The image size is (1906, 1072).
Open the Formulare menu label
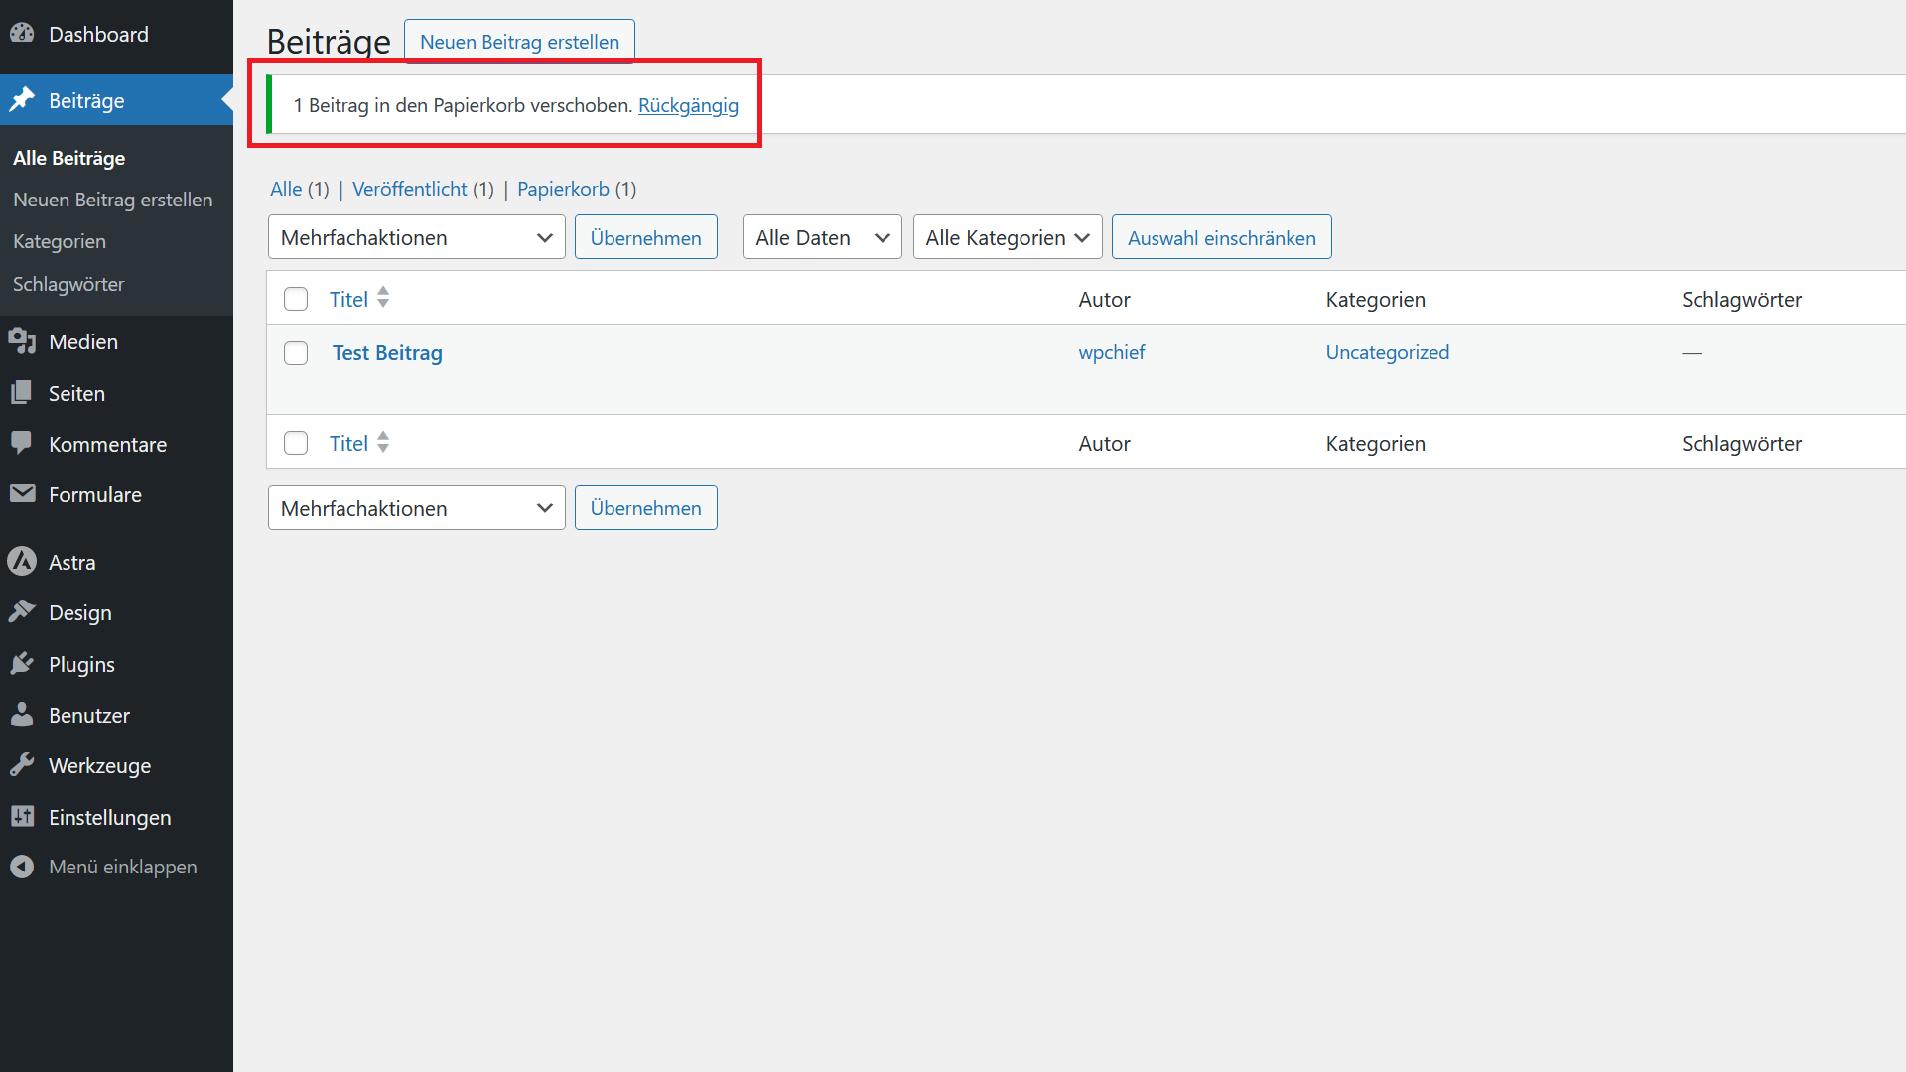(95, 494)
